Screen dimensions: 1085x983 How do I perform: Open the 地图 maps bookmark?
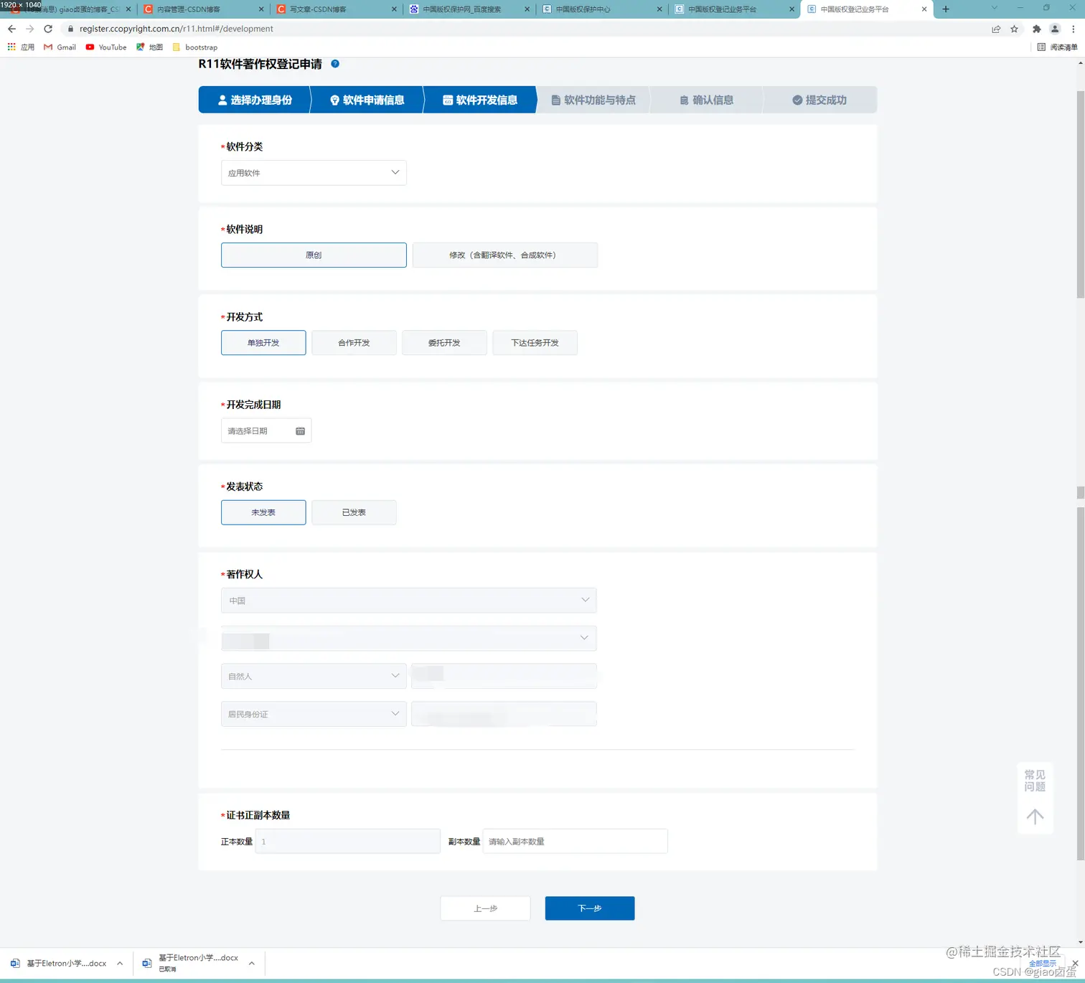[149, 47]
